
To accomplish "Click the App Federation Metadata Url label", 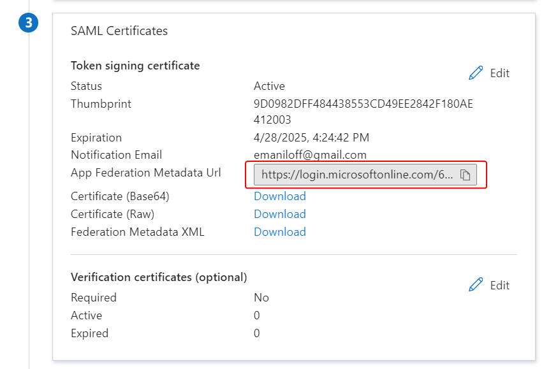I will tap(146, 173).
